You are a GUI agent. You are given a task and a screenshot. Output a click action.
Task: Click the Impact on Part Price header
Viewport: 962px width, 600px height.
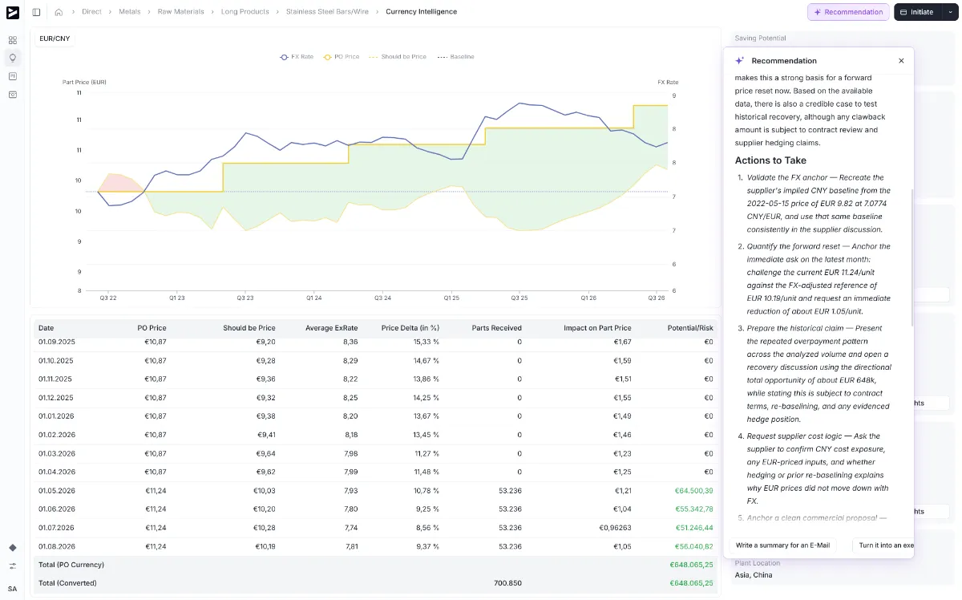click(x=597, y=328)
